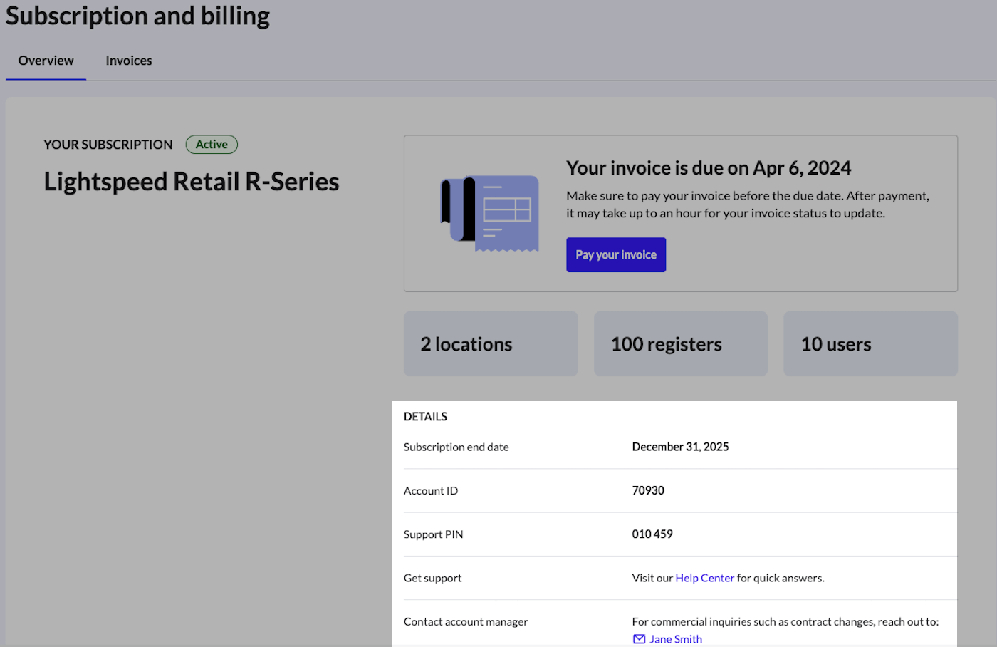Click the 100 registers card
The width and height of the screenshot is (997, 647).
pyautogui.click(x=681, y=343)
